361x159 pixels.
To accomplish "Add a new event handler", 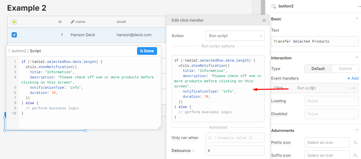I will (353, 78).
